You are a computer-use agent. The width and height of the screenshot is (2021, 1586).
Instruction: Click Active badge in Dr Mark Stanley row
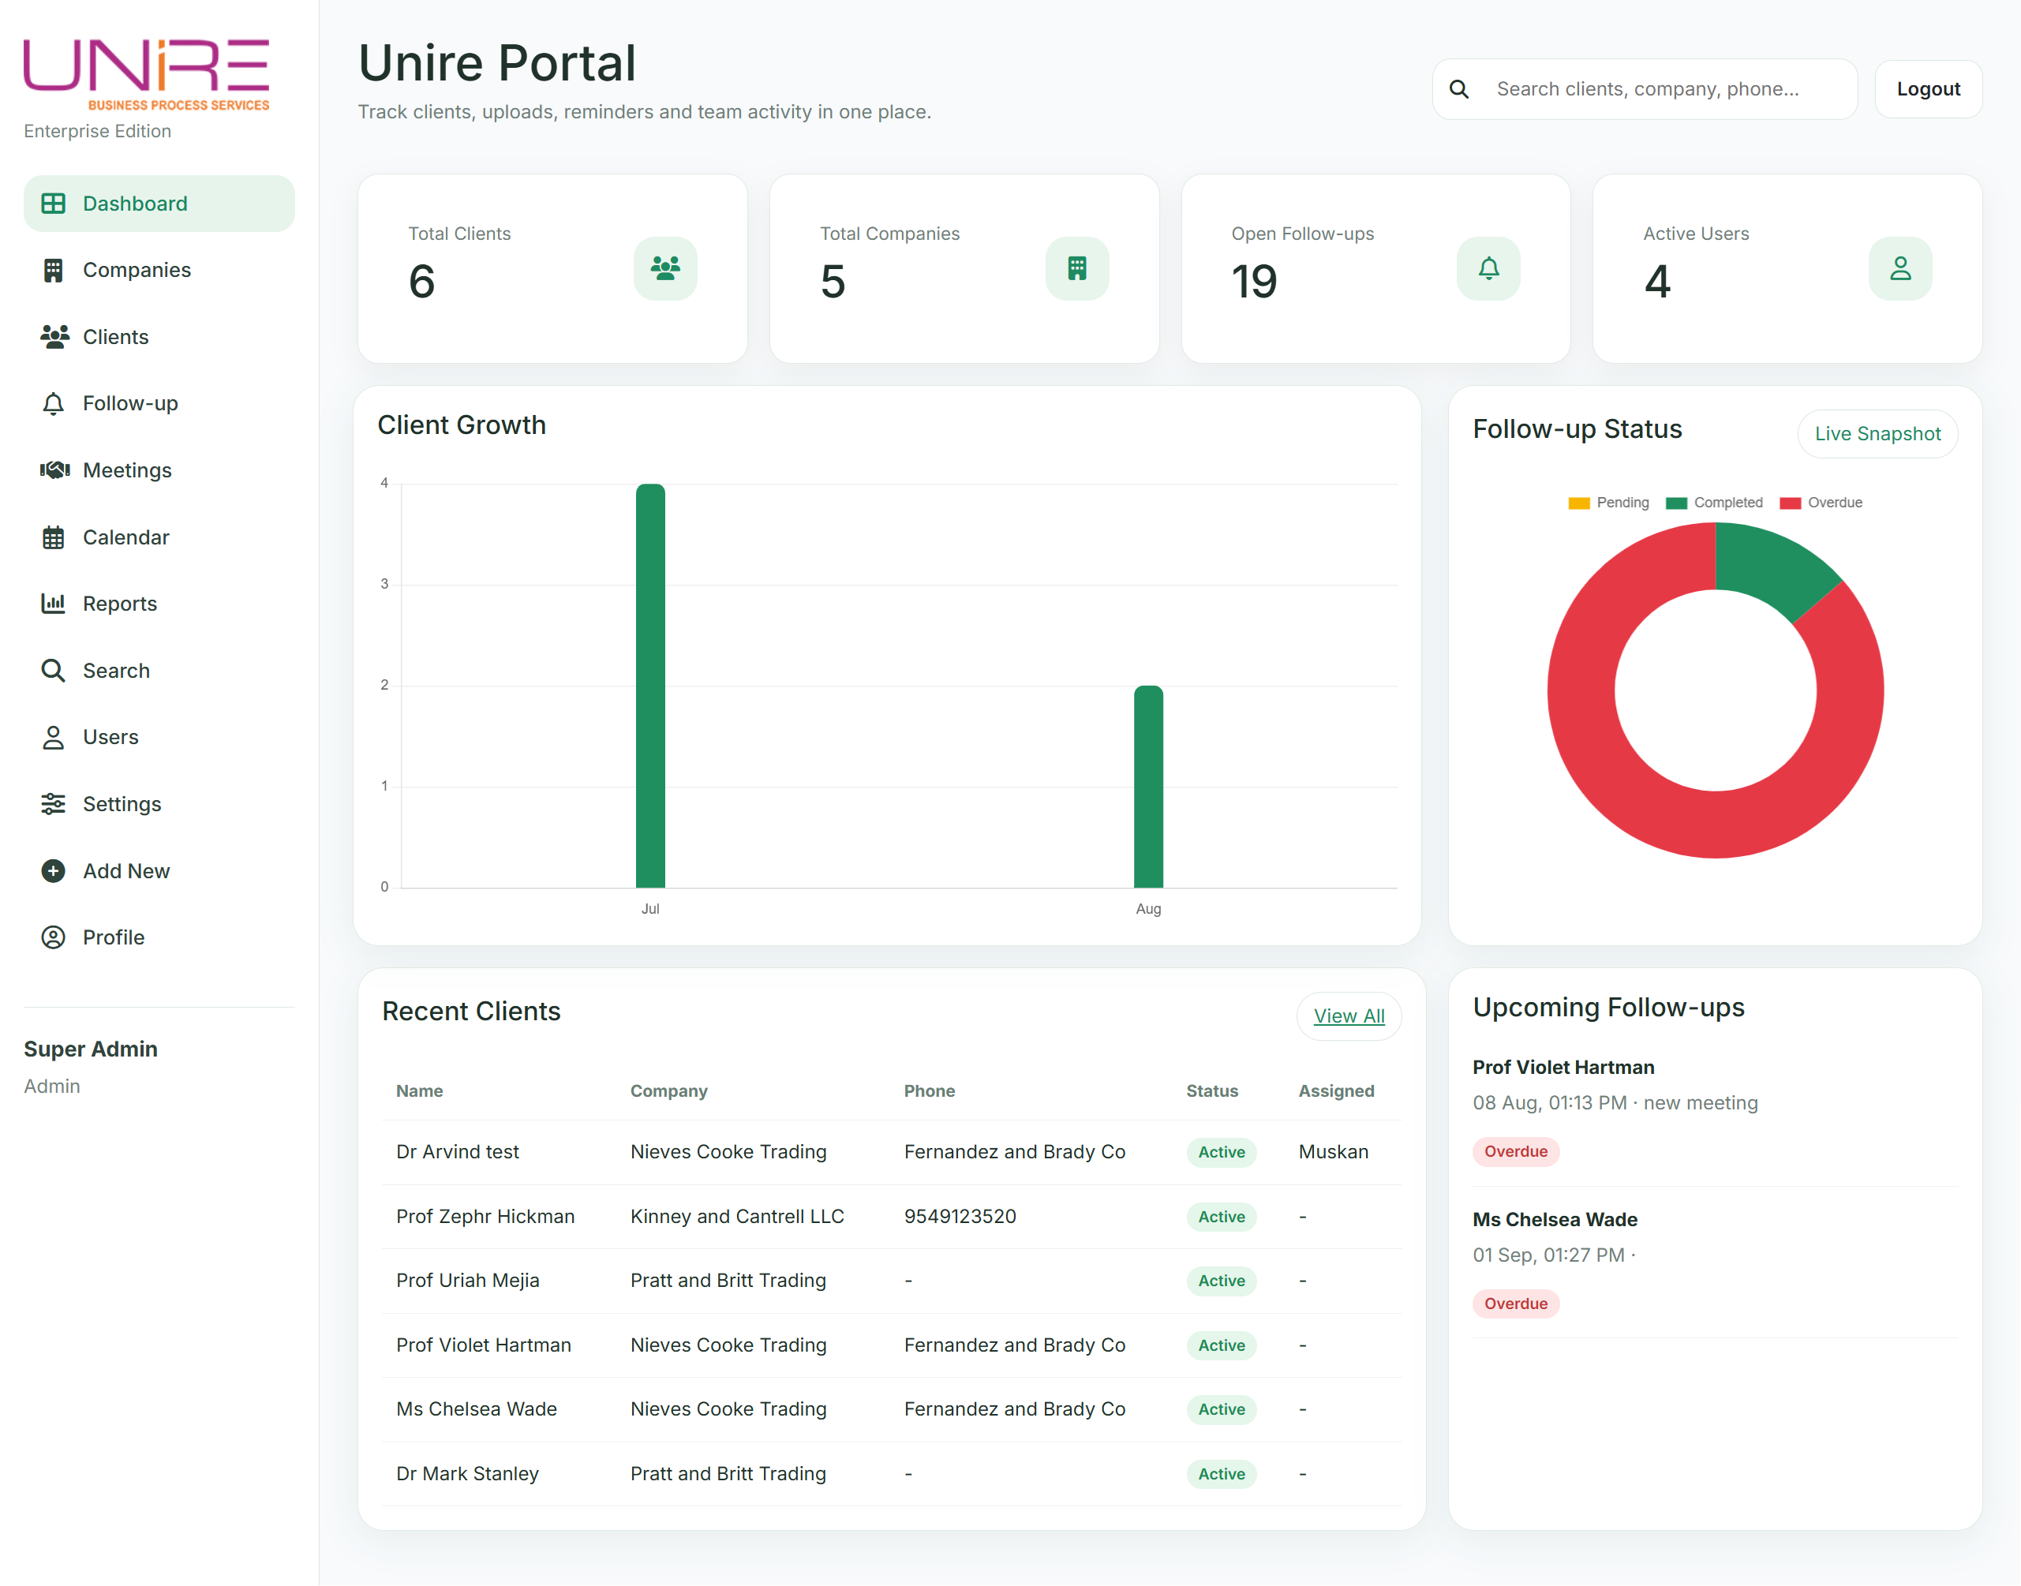[x=1220, y=1474]
